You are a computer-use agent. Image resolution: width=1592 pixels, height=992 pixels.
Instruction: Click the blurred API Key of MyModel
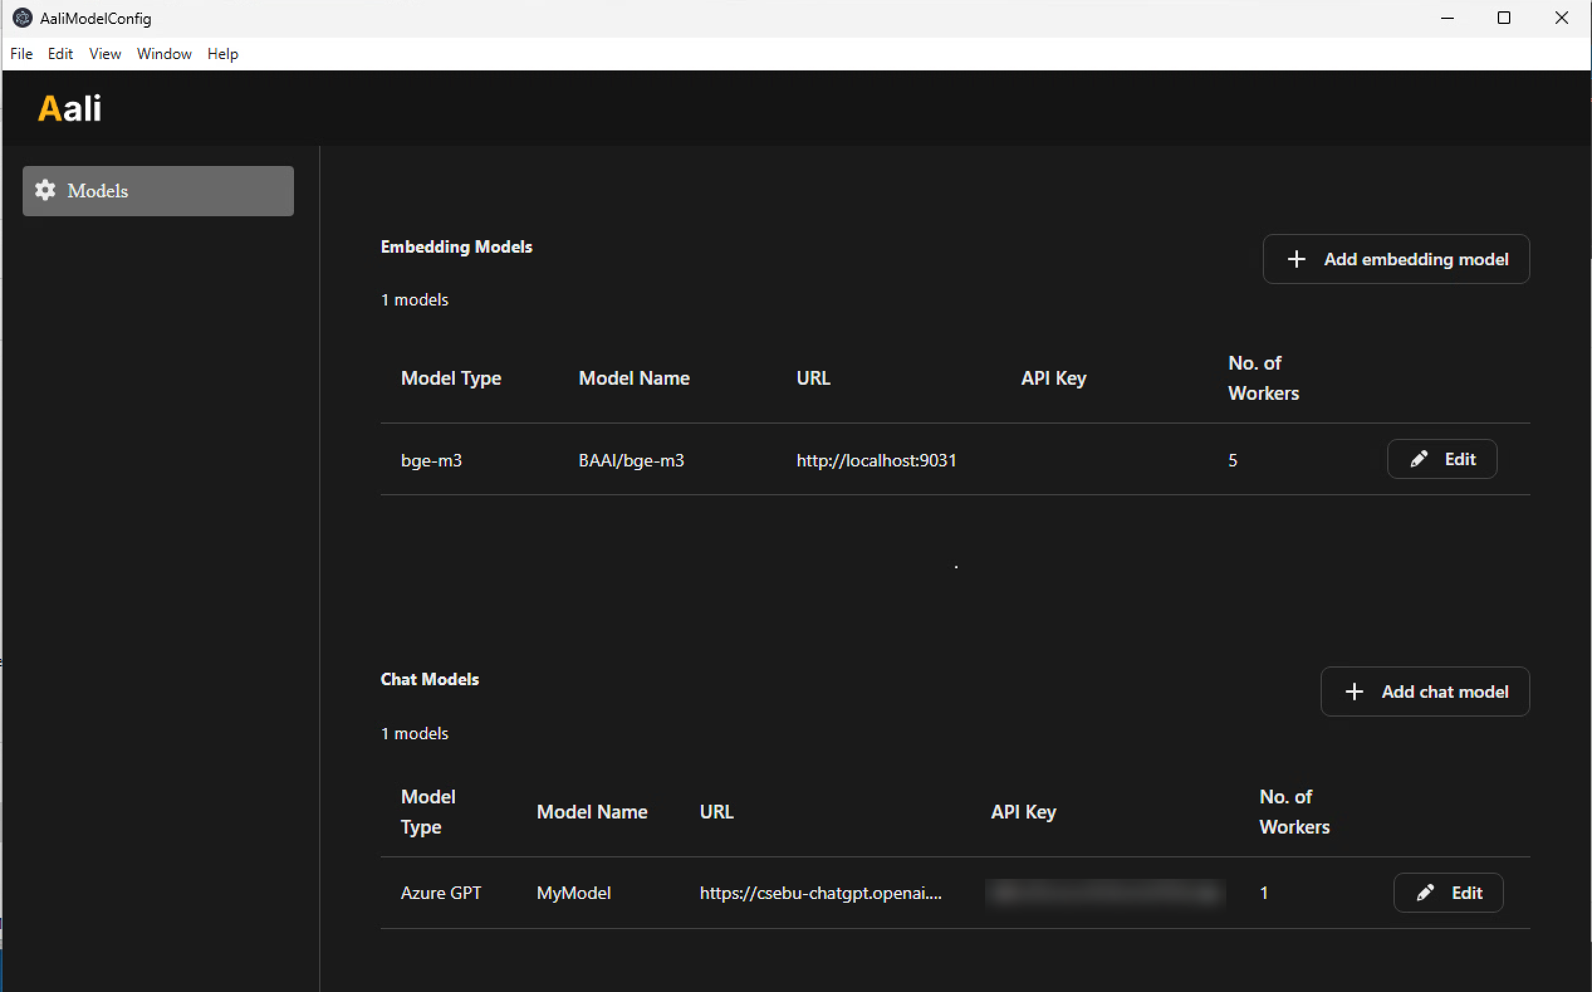tap(1105, 892)
